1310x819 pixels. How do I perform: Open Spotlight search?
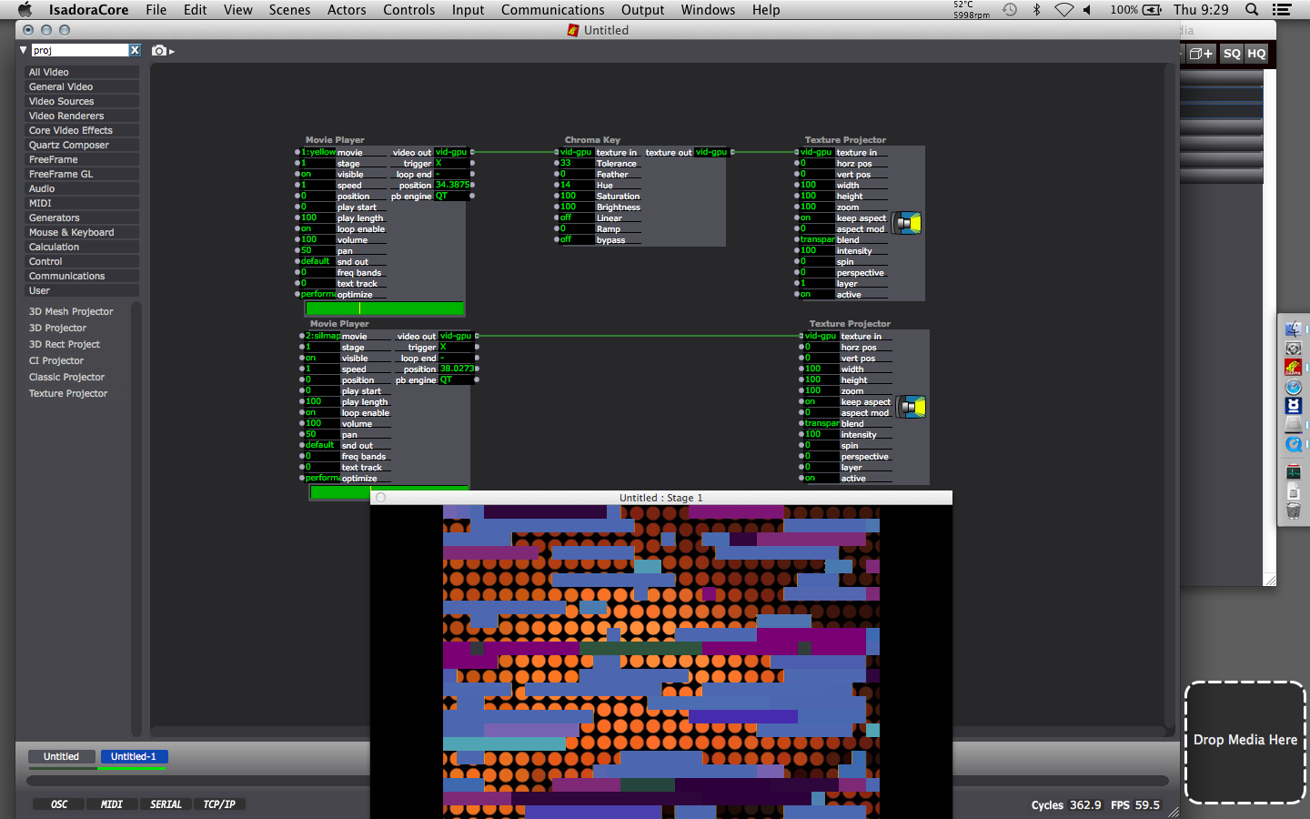click(x=1252, y=10)
